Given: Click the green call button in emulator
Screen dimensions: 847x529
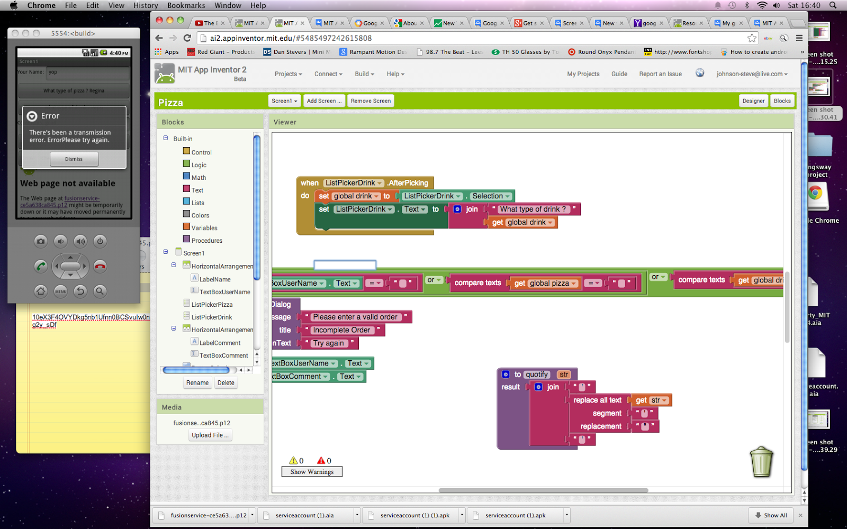Looking at the screenshot, I should 41,266.
